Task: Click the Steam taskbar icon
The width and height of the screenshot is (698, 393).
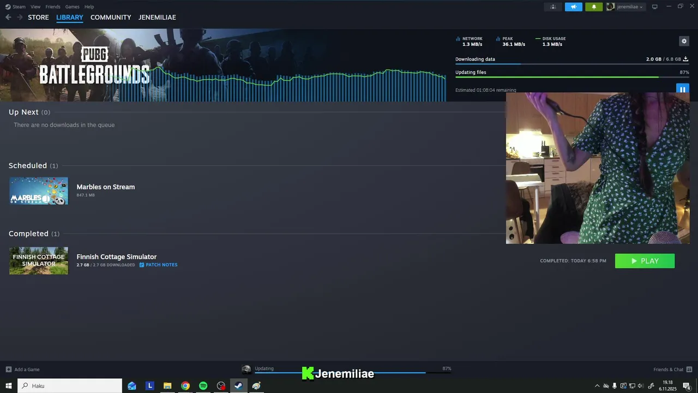Action: [x=238, y=386]
